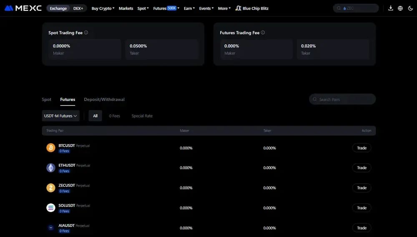The image size is (417, 237).
Task: Expand the Spot menu
Action: pos(143,8)
